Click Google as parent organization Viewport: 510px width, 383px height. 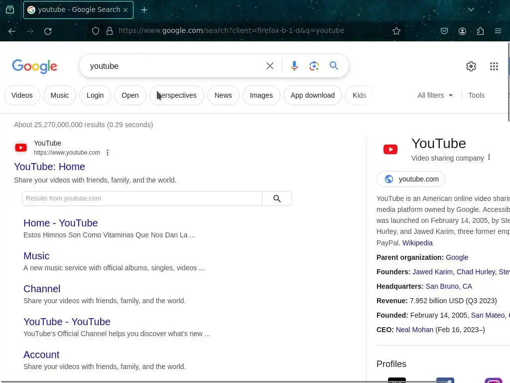click(x=457, y=257)
